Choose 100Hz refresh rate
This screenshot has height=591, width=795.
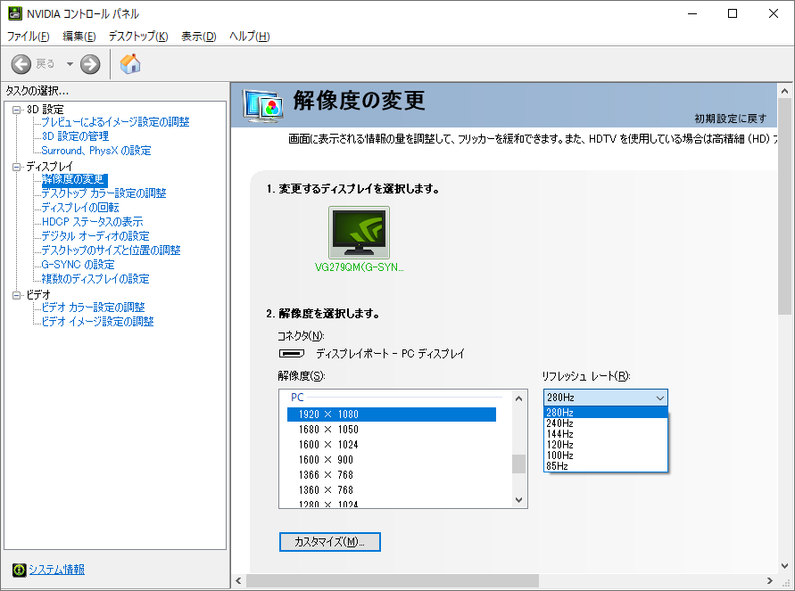[605, 456]
